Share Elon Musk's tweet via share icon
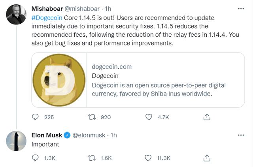Viewport: 253px width, 167px height. [206, 158]
